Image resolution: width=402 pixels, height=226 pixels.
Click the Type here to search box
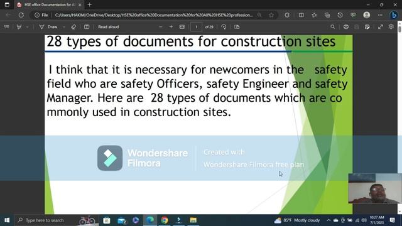[x=57, y=220]
